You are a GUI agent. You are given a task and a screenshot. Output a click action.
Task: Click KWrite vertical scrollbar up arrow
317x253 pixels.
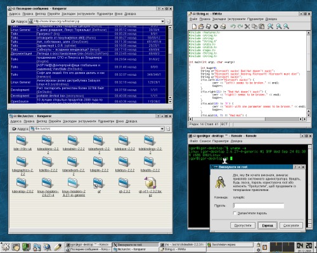click(x=308, y=33)
